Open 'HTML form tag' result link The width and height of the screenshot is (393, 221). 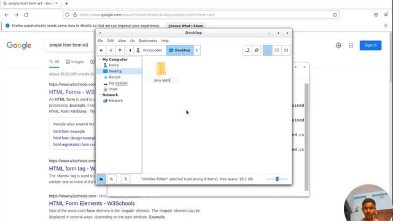point(72,169)
